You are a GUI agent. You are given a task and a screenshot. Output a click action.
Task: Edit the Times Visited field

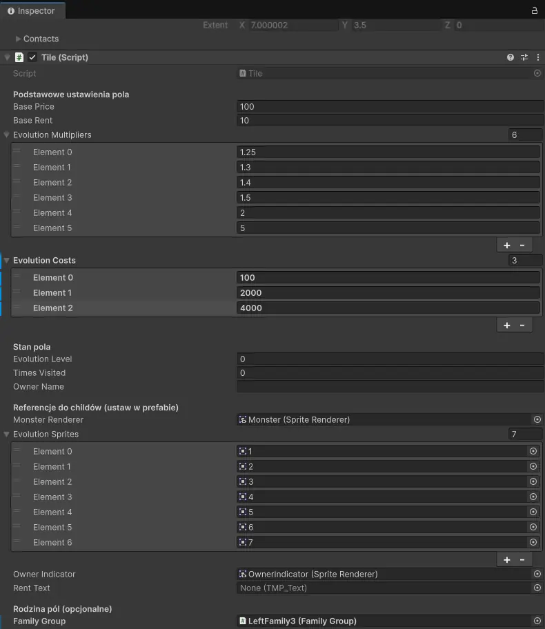[x=390, y=372]
